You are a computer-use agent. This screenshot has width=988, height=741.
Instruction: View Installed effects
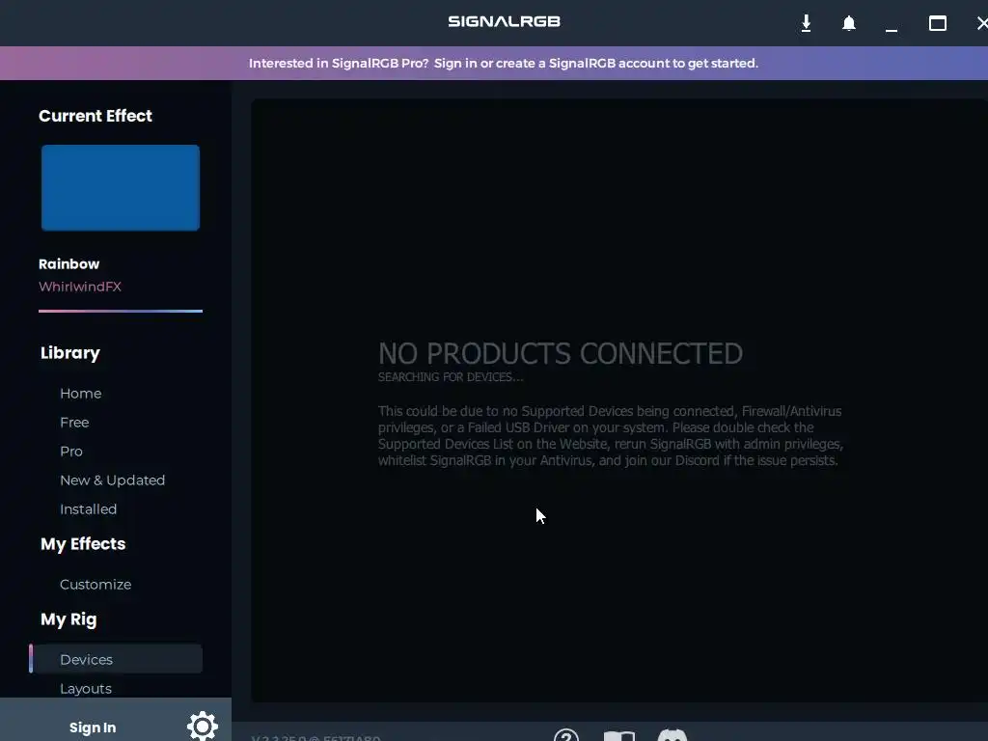click(x=88, y=509)
